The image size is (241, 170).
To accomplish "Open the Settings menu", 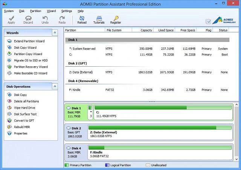I will 67,11.
